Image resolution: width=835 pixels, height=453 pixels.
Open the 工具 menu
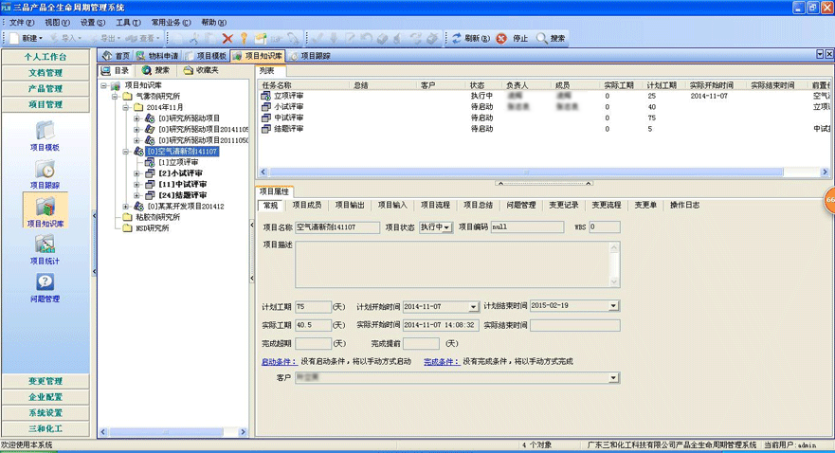[128, 22]
